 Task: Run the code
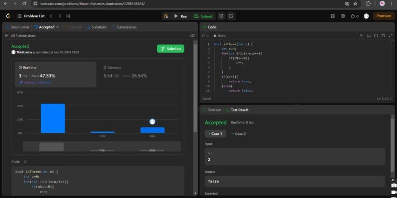point(181,16)
